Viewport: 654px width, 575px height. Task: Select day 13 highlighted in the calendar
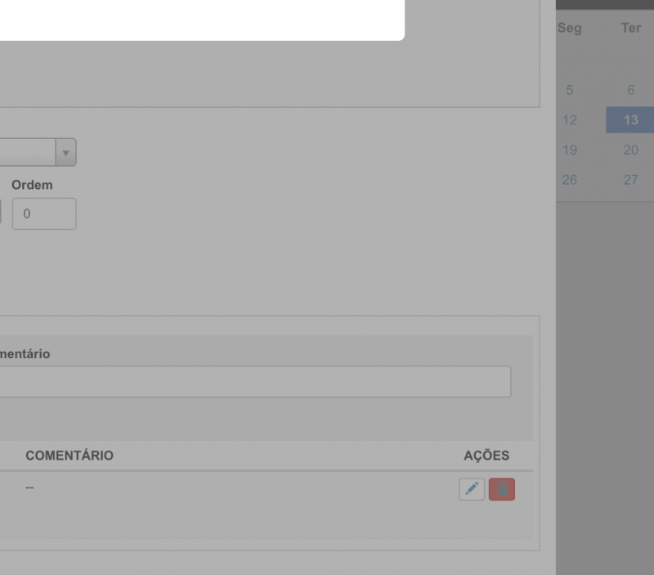coord(630,120)
